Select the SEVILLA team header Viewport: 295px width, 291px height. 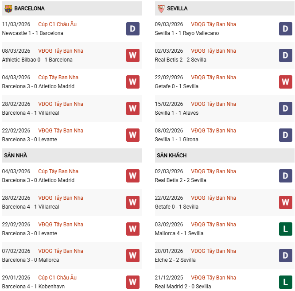coord(178,8)
